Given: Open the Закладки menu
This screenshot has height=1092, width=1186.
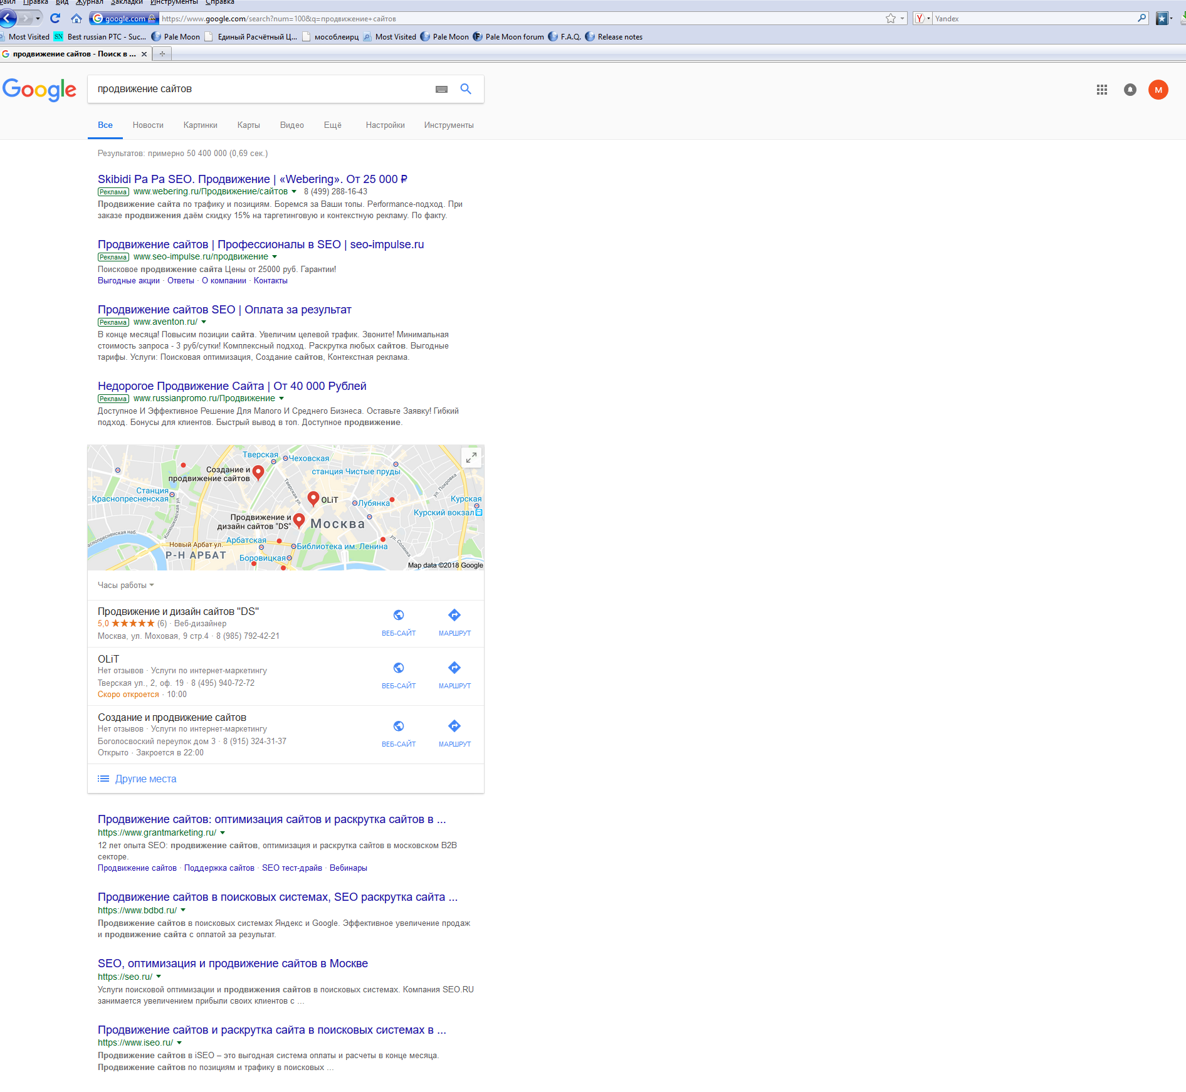Looking at the screenshot, I should (127, 3).
